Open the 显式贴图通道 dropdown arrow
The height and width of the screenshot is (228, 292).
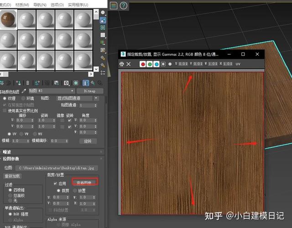tap(96, 98)
